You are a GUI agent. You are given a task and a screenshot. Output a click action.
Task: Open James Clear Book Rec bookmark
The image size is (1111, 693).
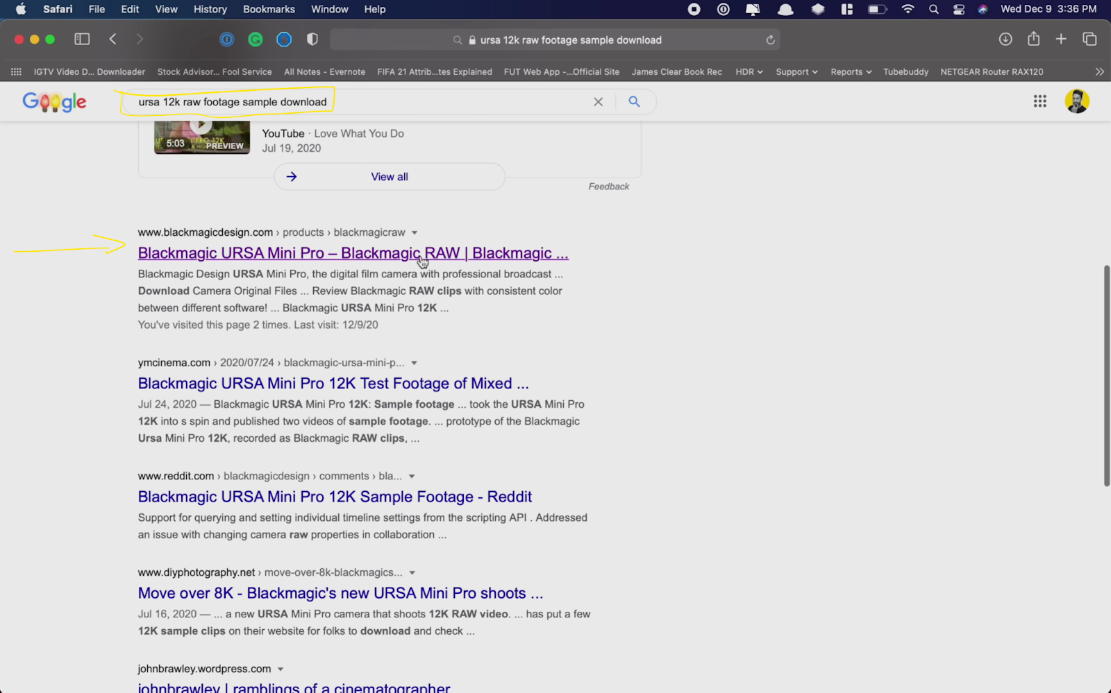[x=676, y=71]
